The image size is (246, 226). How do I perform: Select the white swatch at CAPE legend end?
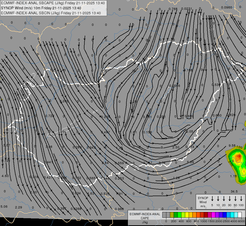point(239,215)
